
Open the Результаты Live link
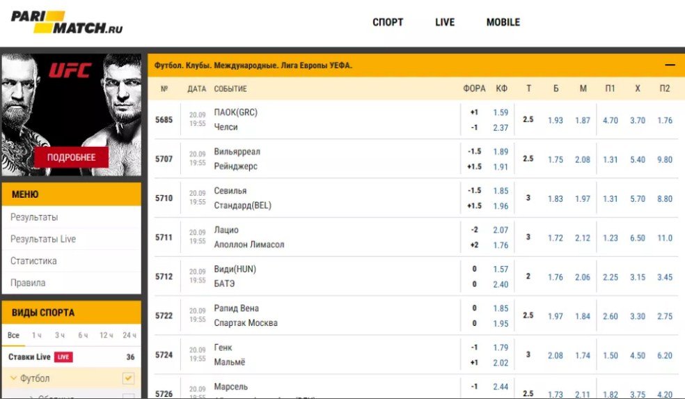[x=43, y=239]
